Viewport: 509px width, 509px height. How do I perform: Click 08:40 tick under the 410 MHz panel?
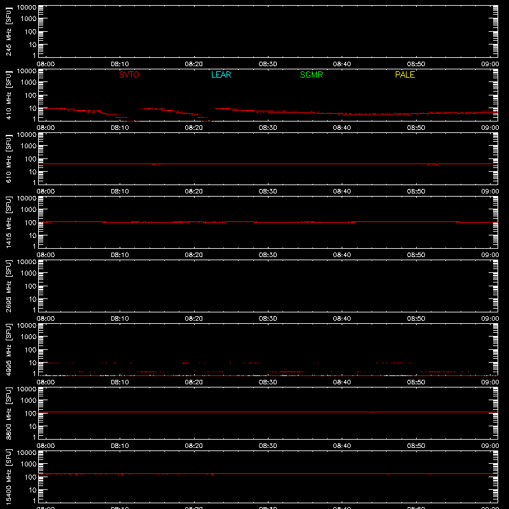click(x=342, y=128)
